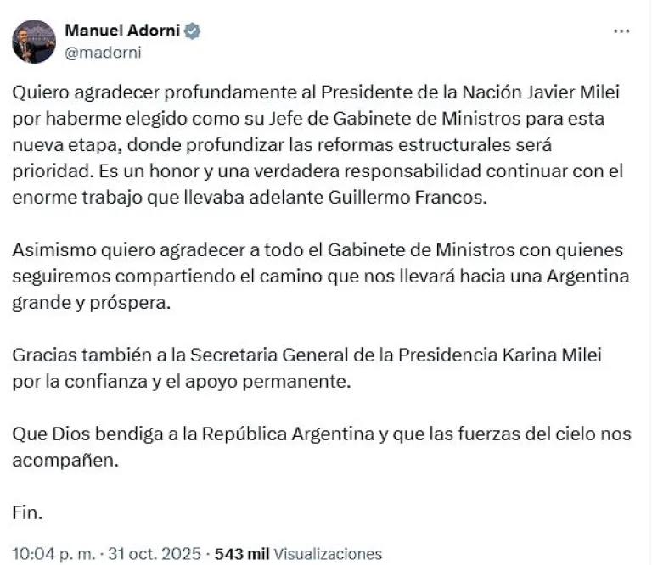Click the 543 mil view count
652x565 pixels.
(x=243, y=554)
